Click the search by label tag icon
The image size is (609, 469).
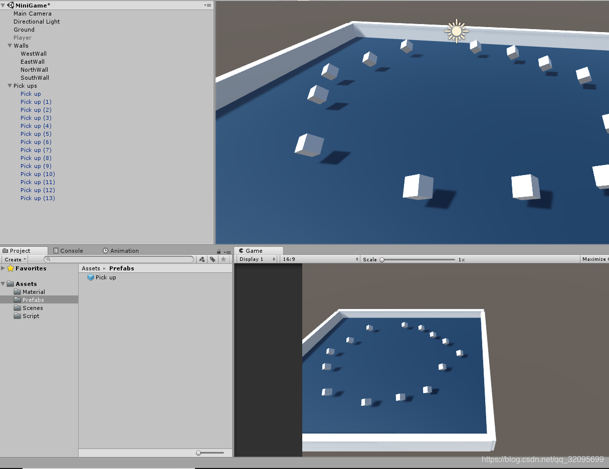tap(213, 259)
